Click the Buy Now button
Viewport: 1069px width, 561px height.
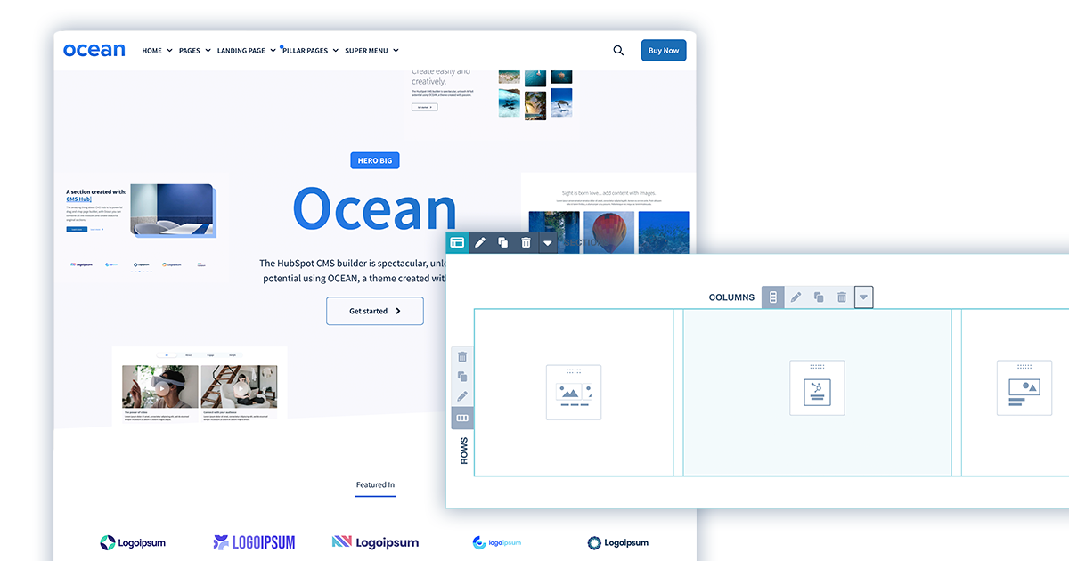pos(664,51)
